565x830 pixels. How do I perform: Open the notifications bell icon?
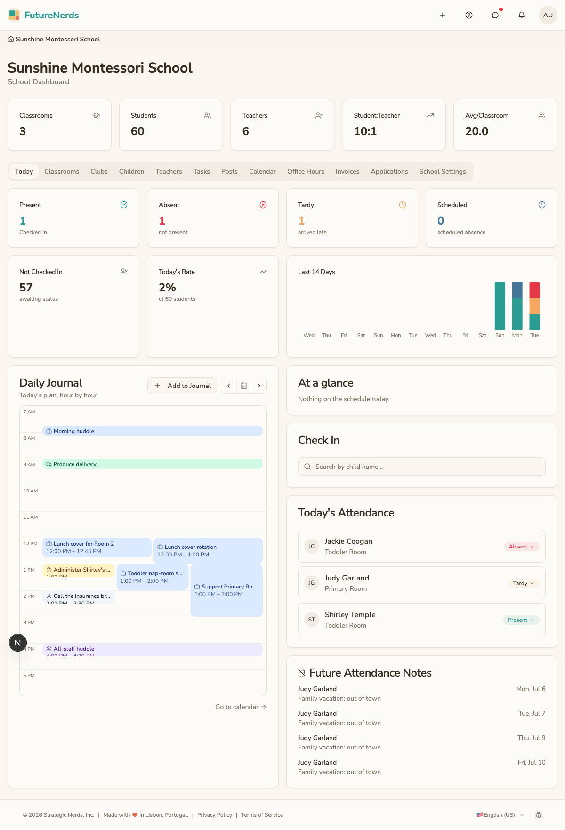point(522,15)
